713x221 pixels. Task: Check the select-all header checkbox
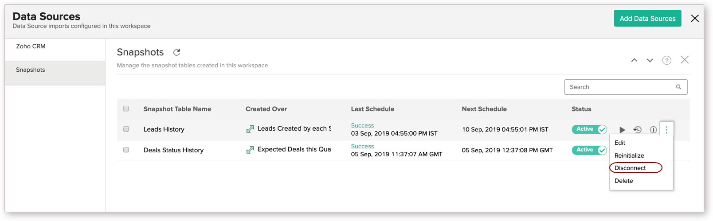coord(126,109)
